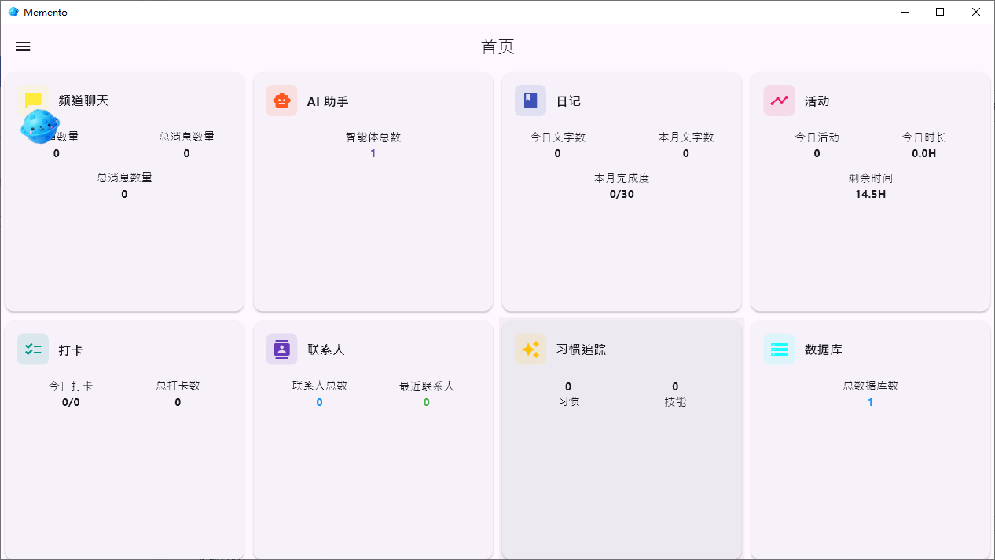The width and height of the screenshot is (995, 560).
Task: Click the 活动 pink chart line icon
Action: [x=779, y=101]
